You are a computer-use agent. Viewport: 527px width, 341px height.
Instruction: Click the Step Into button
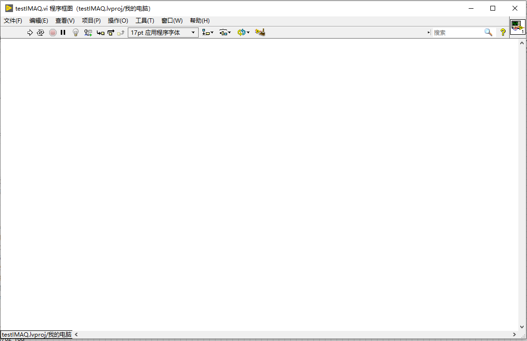click(100, 33)
